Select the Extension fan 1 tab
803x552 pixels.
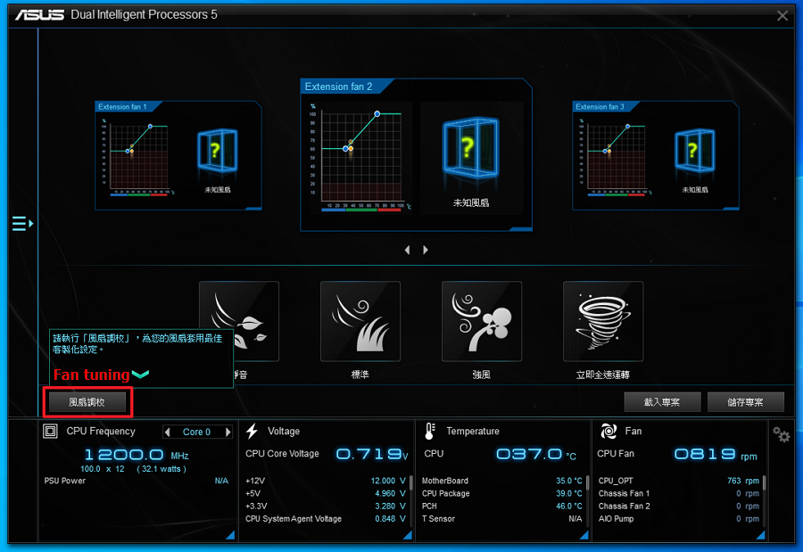click(125, 105)
